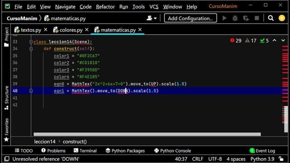Image resolution: width=290 pixels, height=163 pixels.
Task: Click the "#CD1818" string on line 36
Action: [x=88, y=63]
